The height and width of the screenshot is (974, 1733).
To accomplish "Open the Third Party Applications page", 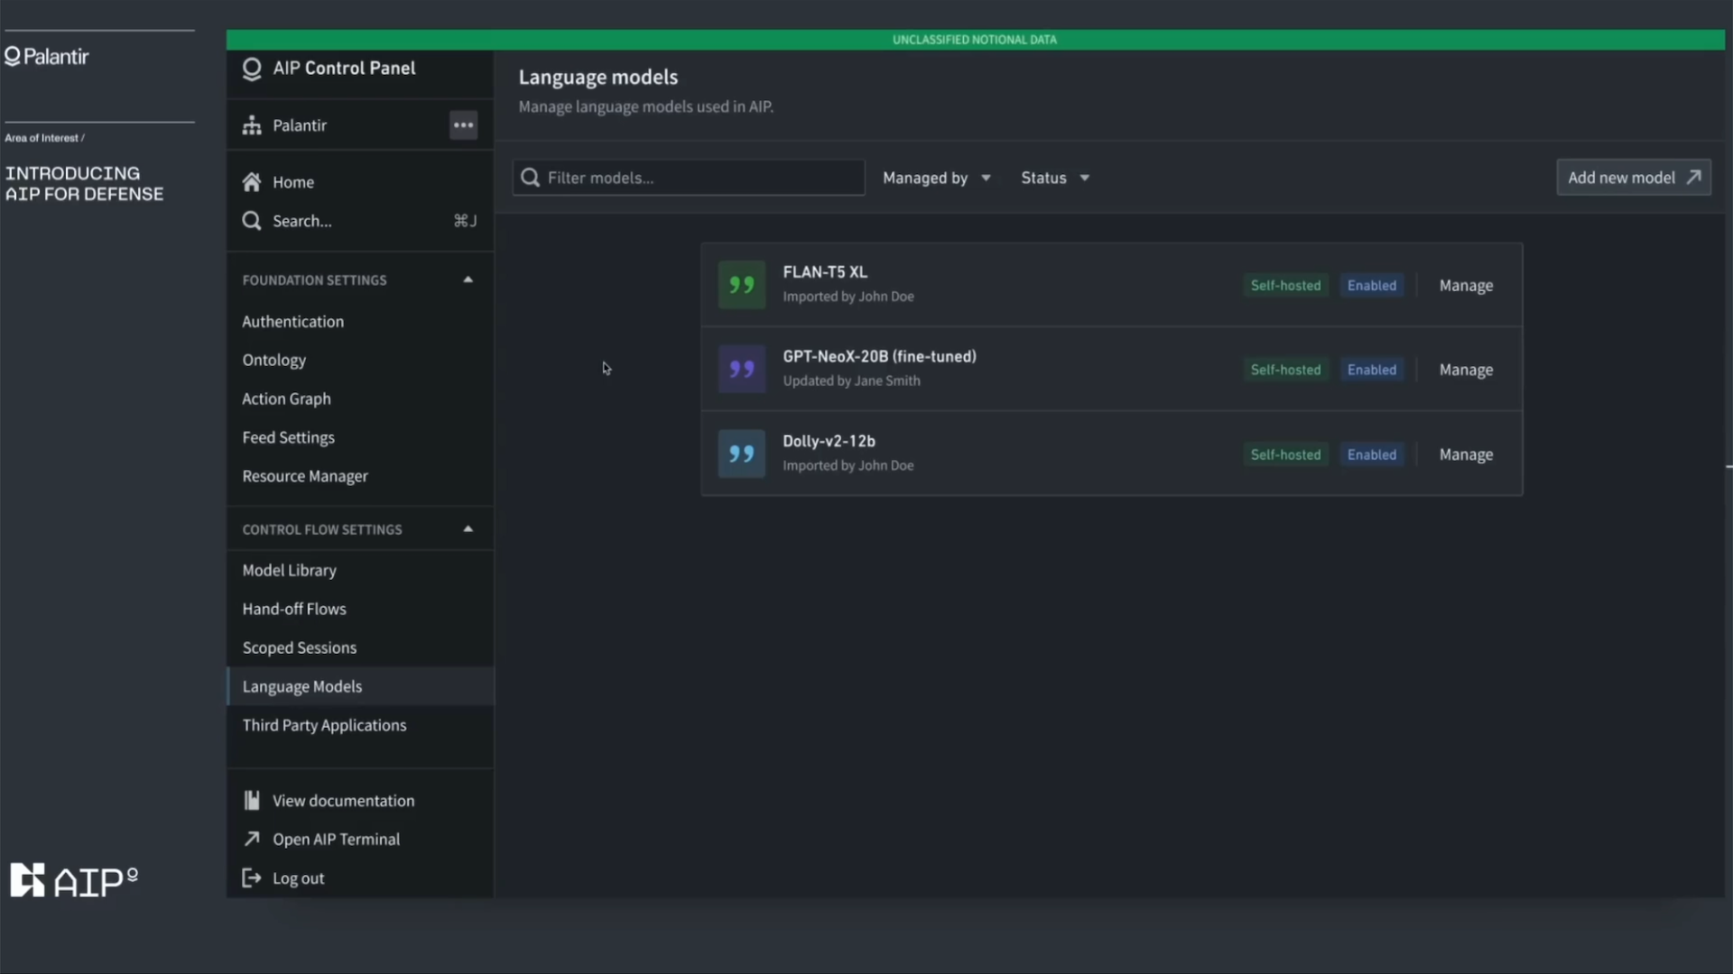I will [324, 726].
